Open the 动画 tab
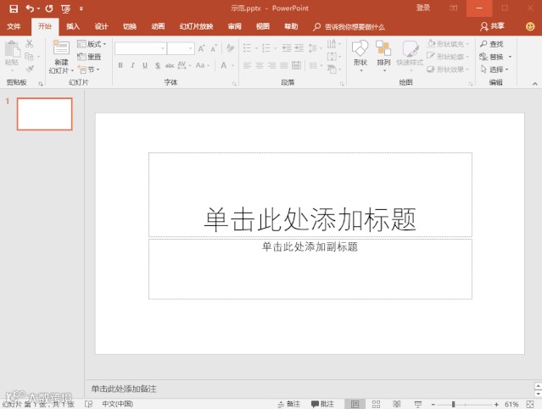The image size is (542, 409). tap(158, 26)
